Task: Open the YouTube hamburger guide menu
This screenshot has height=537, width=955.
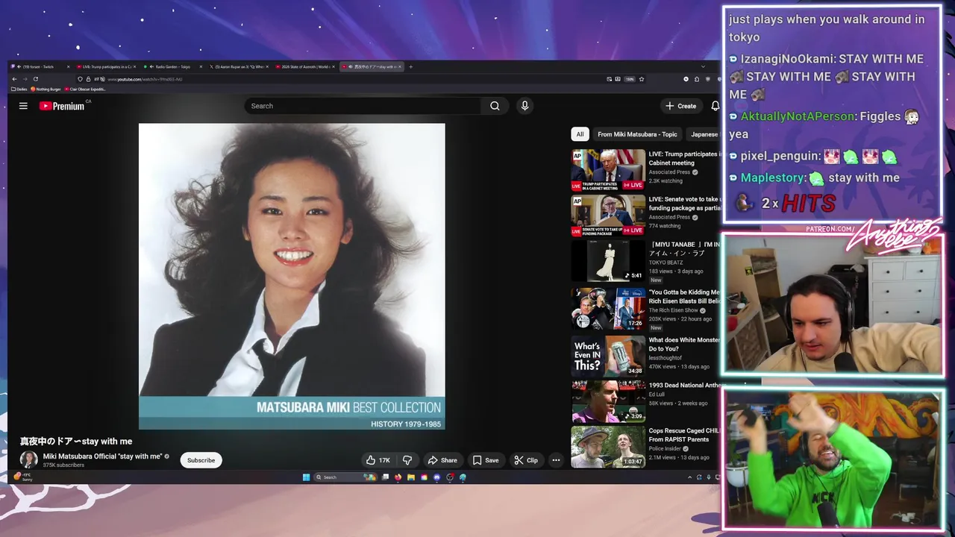Action: coord(23,106)
